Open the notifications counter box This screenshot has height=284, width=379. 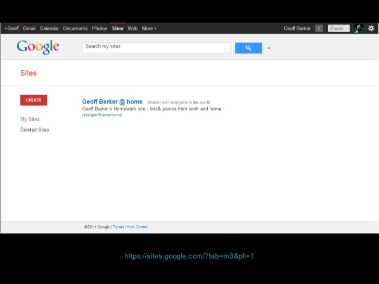[319, 29]
